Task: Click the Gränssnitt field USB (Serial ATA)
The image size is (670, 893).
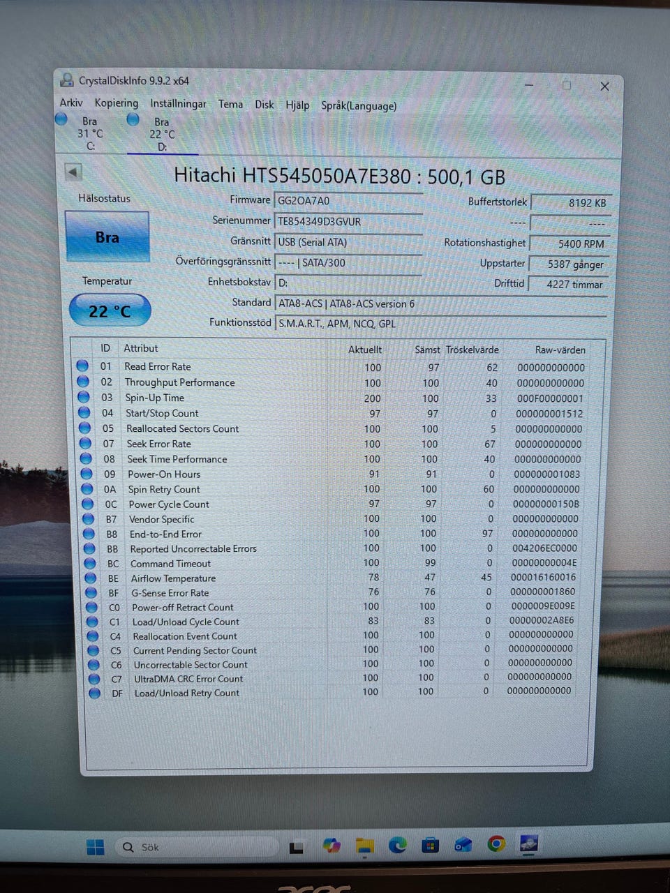Action: 348,243
